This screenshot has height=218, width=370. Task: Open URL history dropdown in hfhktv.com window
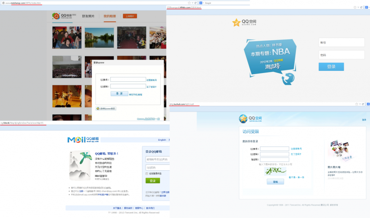[358, 7]
